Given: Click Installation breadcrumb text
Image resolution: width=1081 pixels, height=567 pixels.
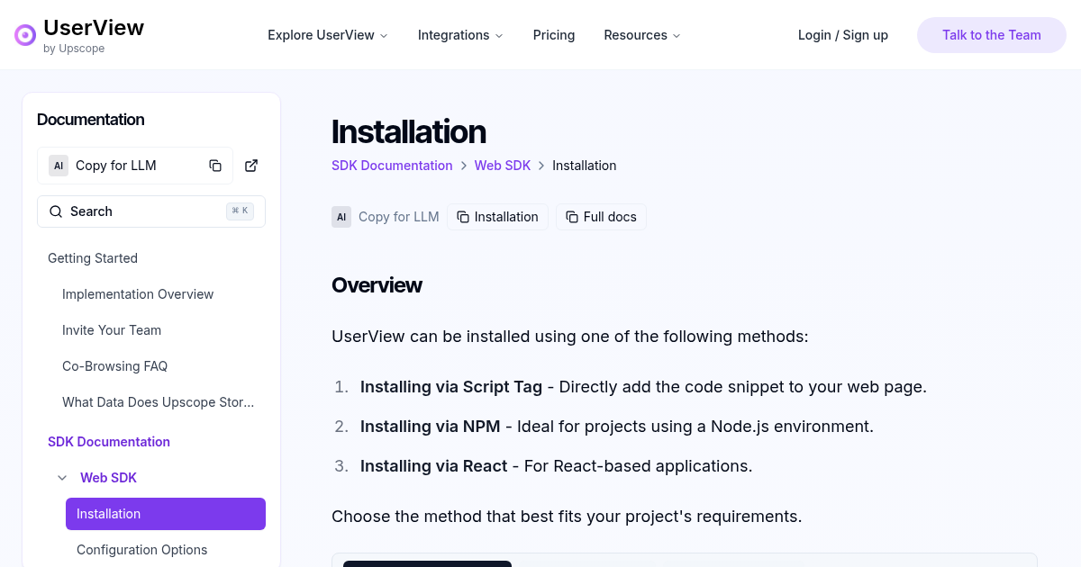Looking at the screenshot, I should point(585,166).
